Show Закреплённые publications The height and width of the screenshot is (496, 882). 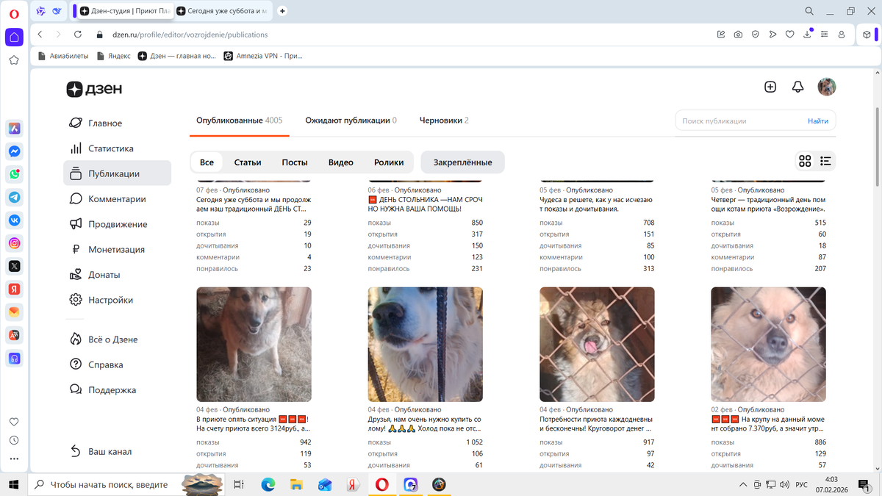[x=462, y=162]
